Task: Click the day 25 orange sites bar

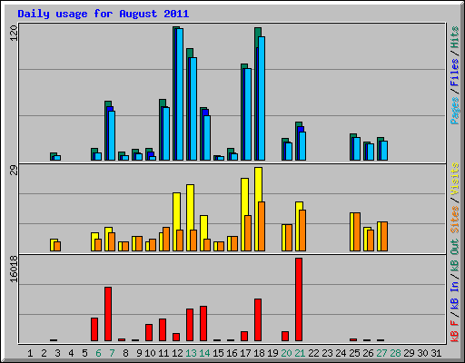Action: (357, 232)
